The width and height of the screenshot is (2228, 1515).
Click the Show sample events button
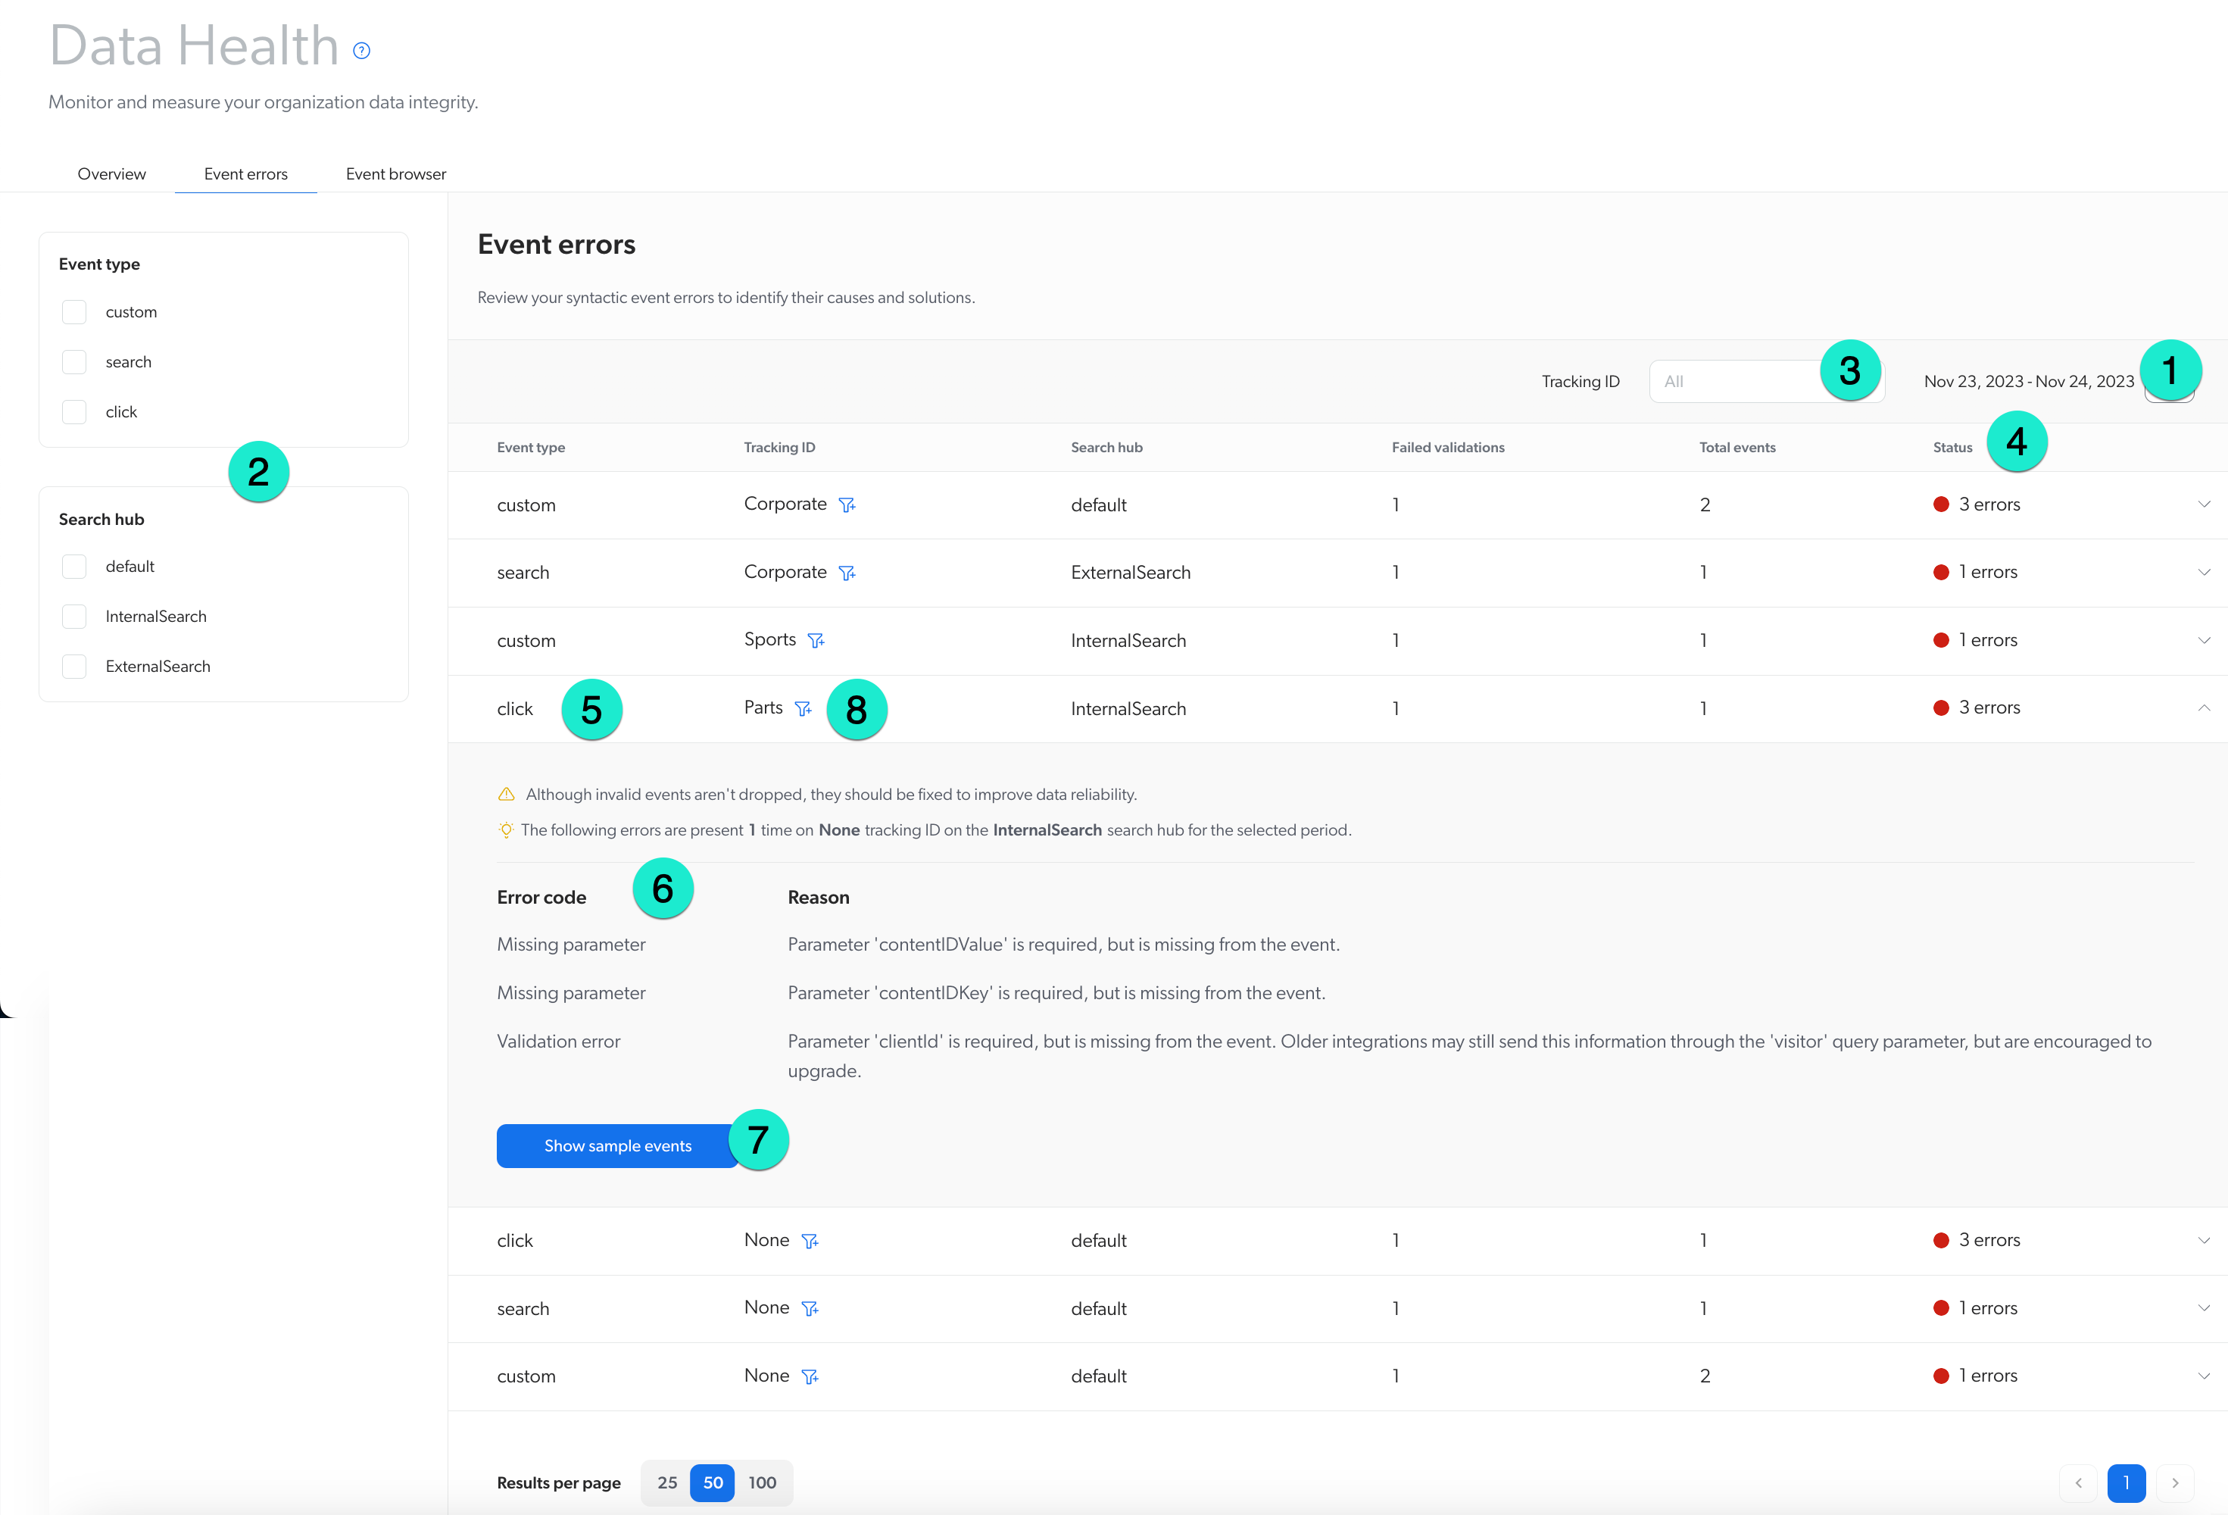(619, 1145)
